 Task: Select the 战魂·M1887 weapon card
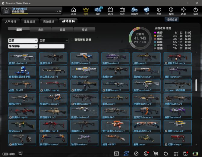(x=115, y=140)
